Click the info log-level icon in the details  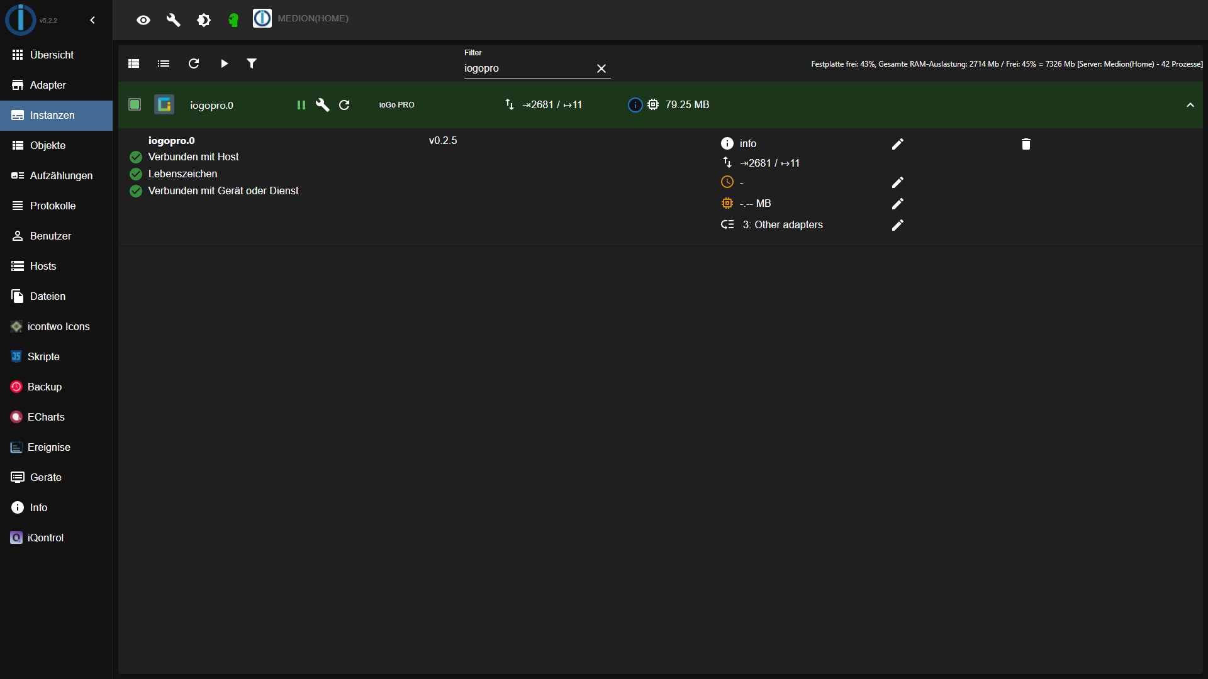727,143
